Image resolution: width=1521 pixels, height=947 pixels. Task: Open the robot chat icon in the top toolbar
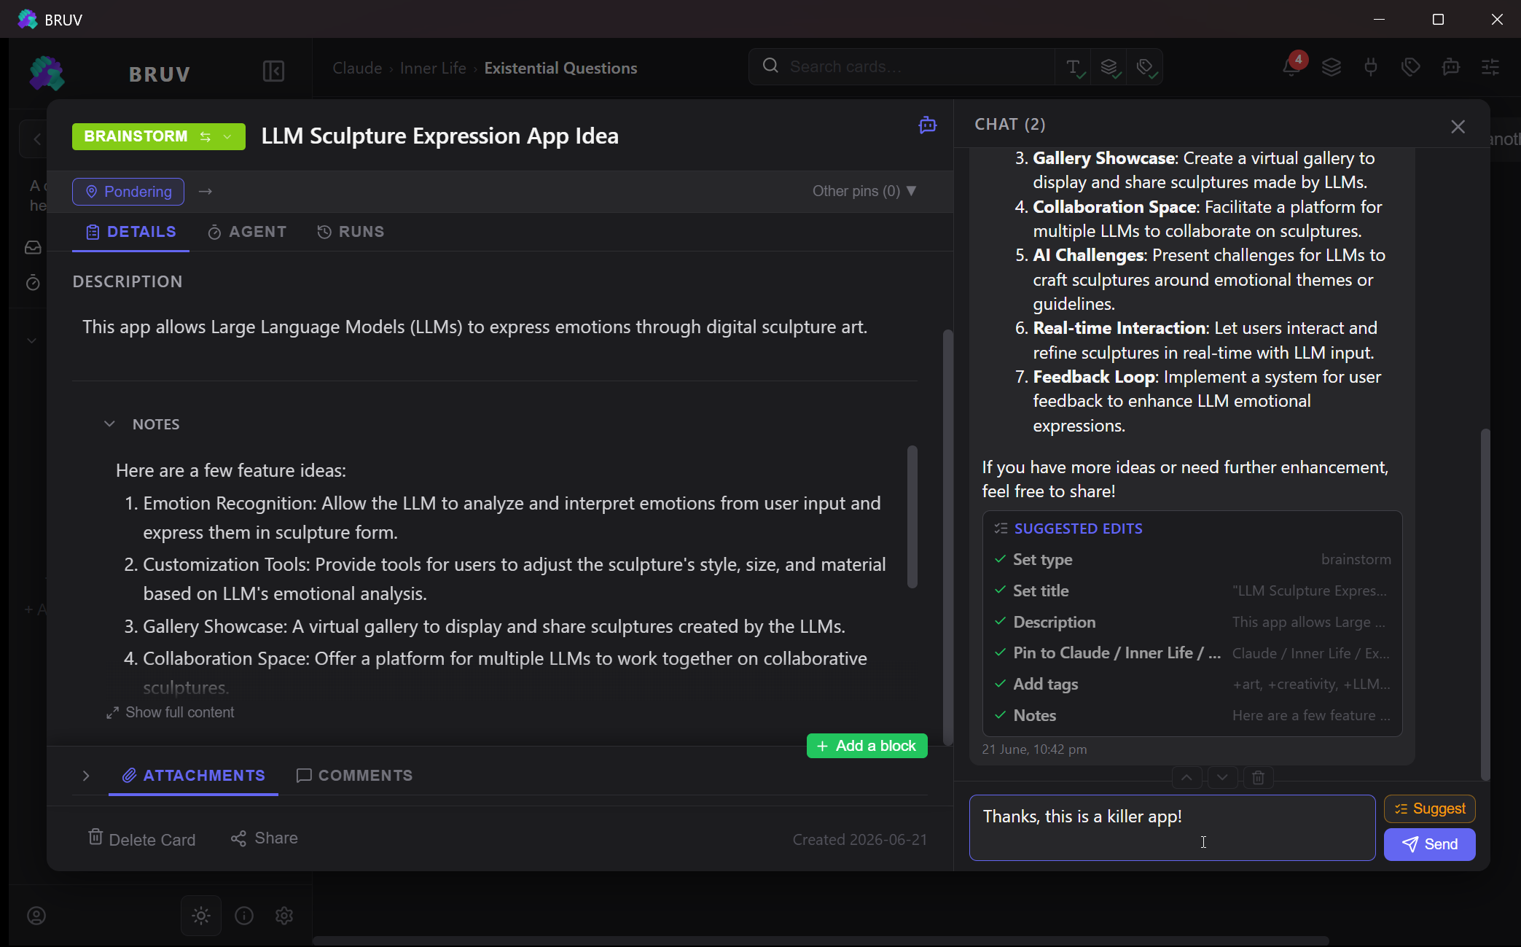tap(1450, 67)
